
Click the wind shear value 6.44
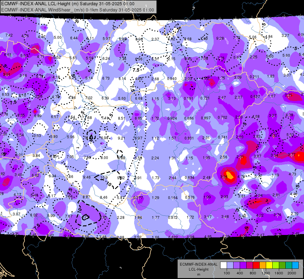tap(74, 38)
